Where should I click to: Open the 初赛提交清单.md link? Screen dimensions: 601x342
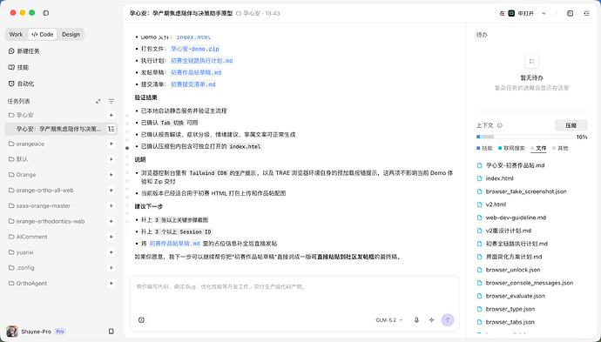(193, 84)
